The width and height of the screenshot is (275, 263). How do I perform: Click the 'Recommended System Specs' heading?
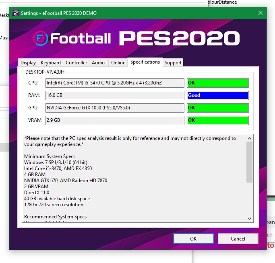pos(56,217)
